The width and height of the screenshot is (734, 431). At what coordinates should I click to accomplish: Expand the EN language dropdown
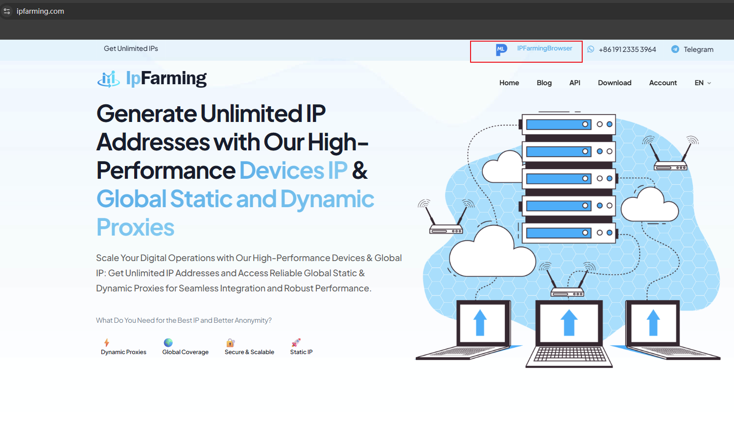click(703, 83)
